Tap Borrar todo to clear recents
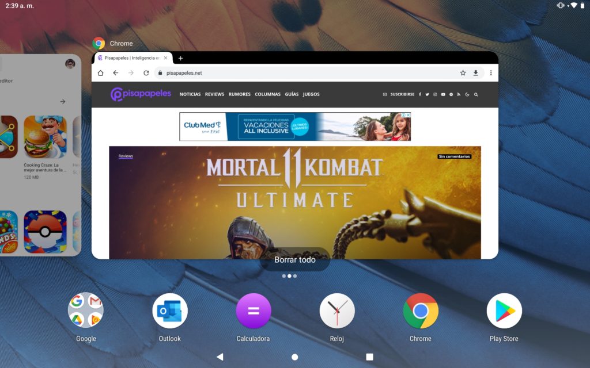This screenshot has height=368, width=590. pyautogui.click(x=294, y=260)
